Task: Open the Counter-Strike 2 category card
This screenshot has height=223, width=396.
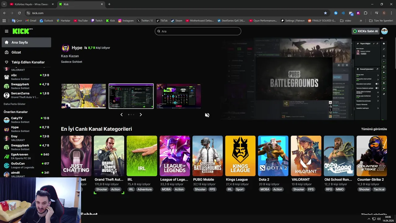Action: coord(372,156)
